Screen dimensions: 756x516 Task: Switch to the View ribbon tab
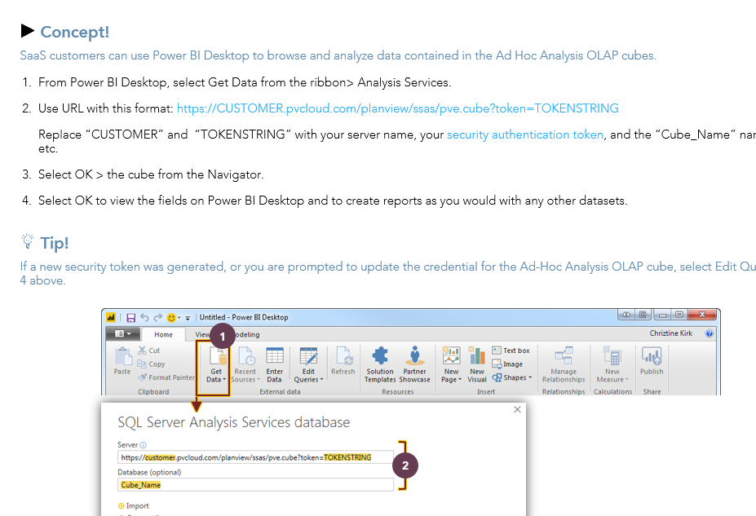[x=202, y=334]
